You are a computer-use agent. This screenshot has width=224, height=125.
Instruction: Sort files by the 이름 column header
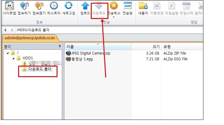(x=97, y=47)
